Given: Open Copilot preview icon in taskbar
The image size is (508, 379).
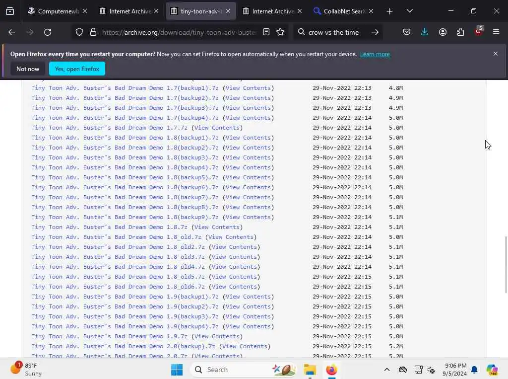Looking at the screenshot, I should click(492, 370).
